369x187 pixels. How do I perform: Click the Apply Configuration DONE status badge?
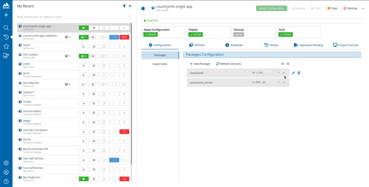[x=150, y=35]
